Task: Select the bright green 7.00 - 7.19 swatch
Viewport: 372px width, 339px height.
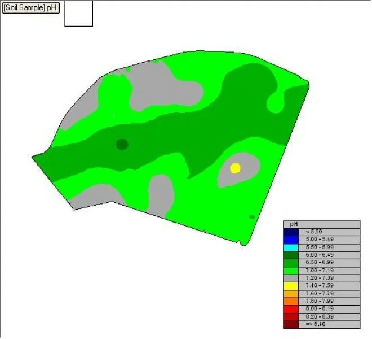Action: 291,271
